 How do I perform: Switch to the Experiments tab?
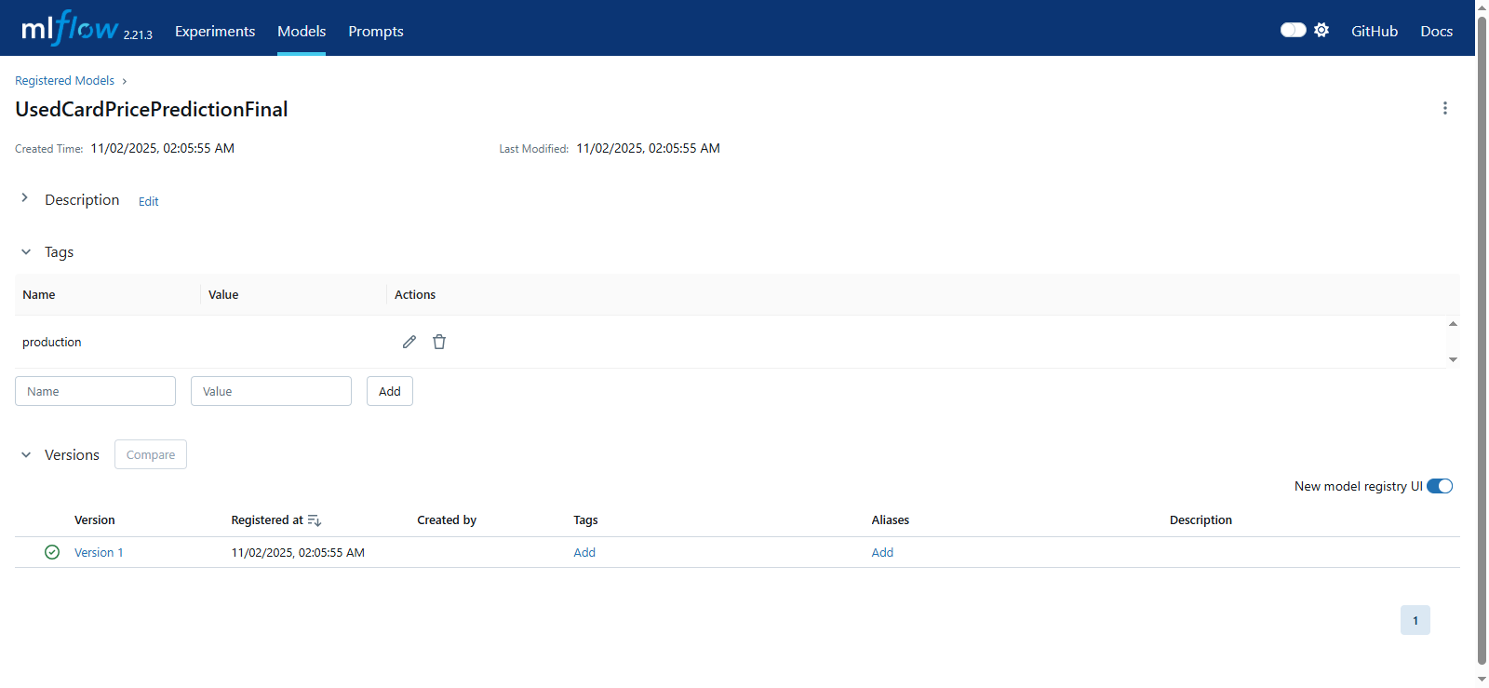[x=215, y=31]
